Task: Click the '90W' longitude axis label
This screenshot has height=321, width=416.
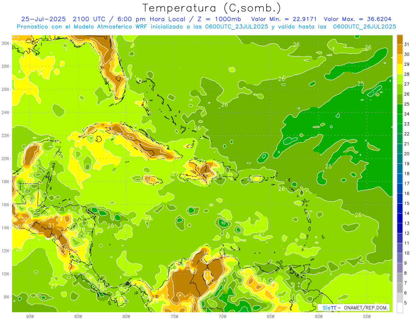Action: (30, 316)
